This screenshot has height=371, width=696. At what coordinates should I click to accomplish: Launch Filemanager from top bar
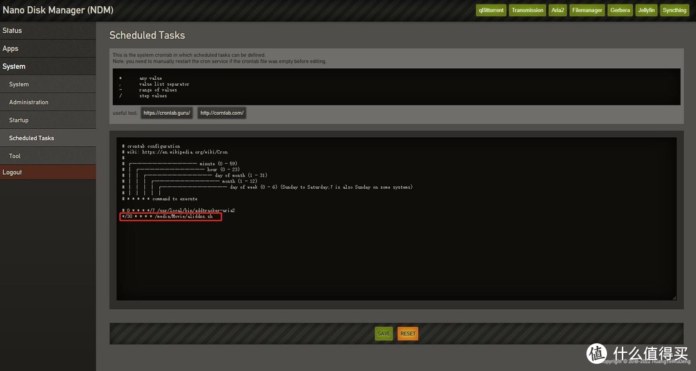(x=587, y=10)
